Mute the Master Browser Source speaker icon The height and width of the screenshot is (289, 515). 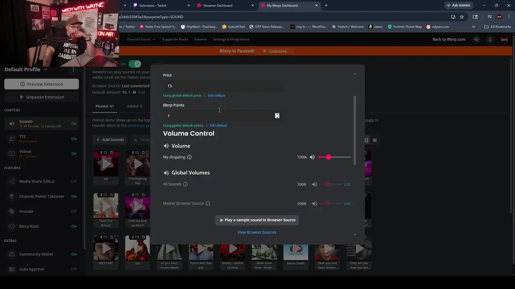[314, 204]
